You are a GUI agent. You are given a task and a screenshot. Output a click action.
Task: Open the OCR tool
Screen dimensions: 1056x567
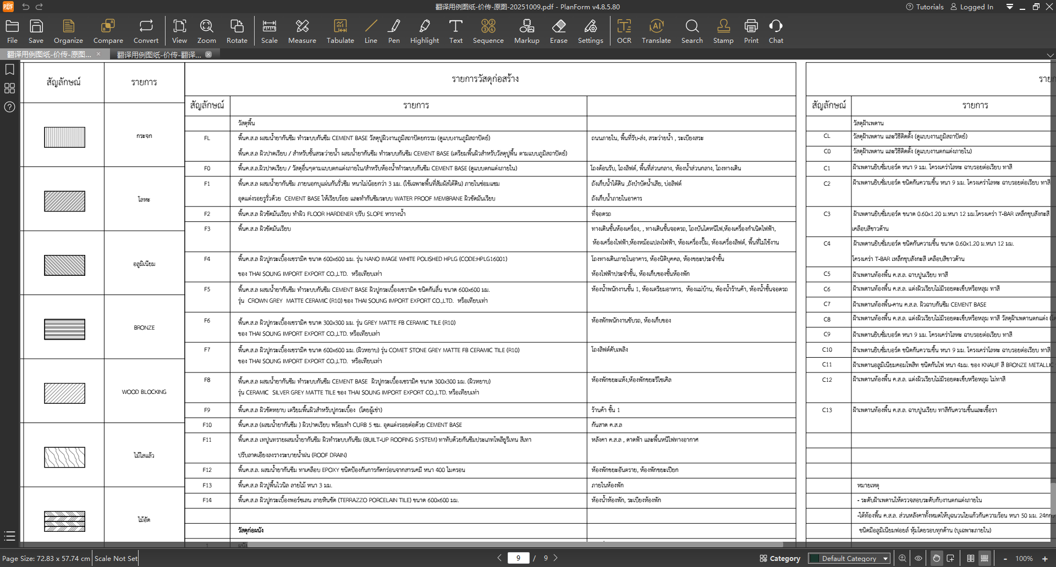(624, 31)
